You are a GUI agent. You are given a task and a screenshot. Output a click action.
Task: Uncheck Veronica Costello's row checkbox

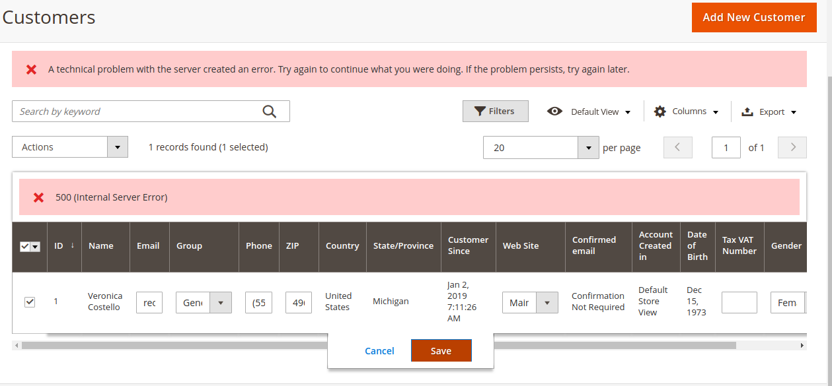point(30,302)
